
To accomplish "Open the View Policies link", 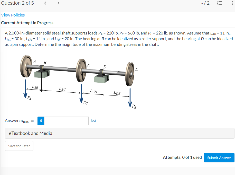I will pos(13,15).
